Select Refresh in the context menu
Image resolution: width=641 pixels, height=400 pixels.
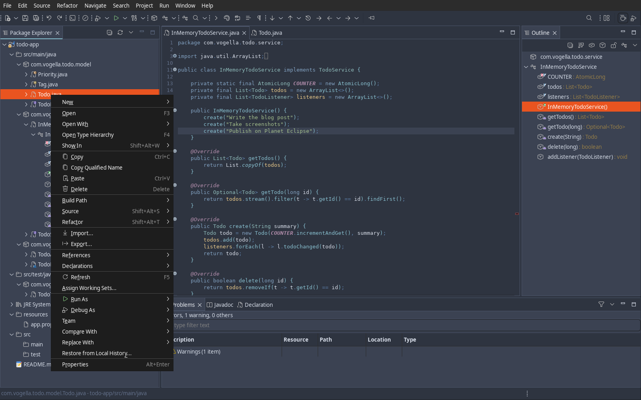112,277
